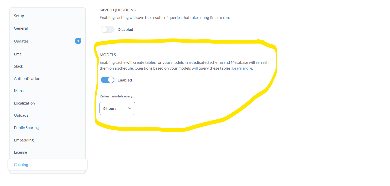Navigate to Authentication settings
The width and height of the screenshot is (390, 186).
click(x=47, y=78)
